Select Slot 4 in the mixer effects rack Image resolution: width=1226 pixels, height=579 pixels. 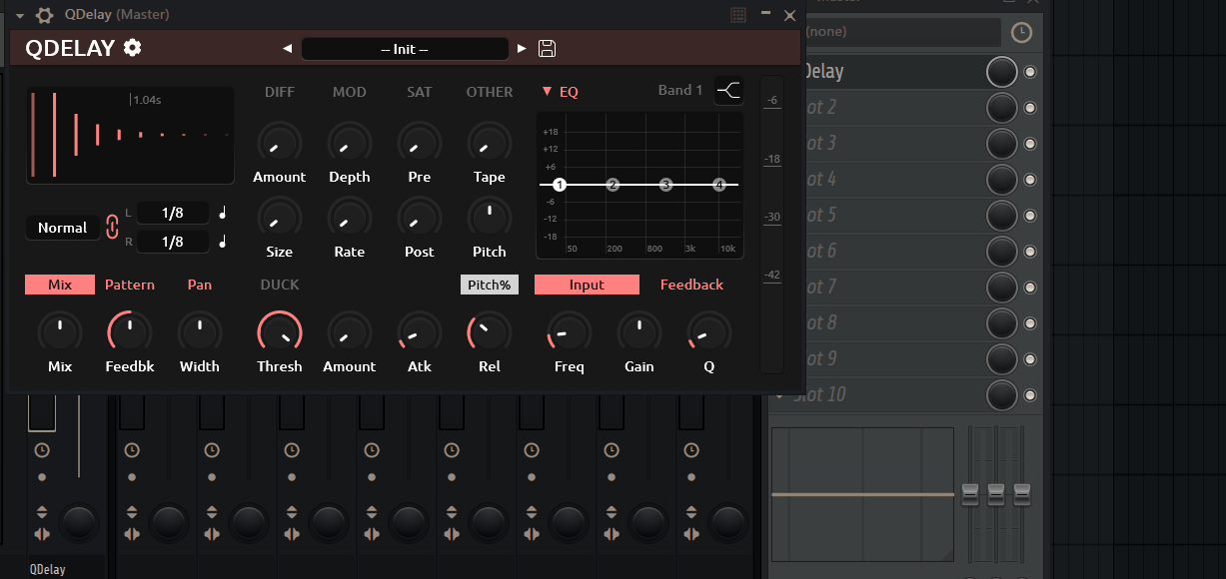[892, 180]
